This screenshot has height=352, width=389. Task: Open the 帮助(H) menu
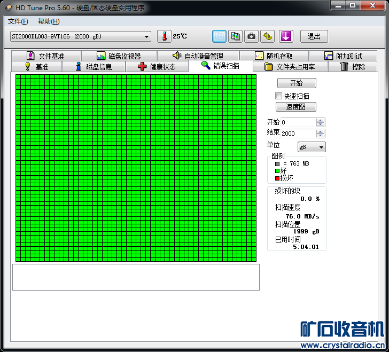click(49, 21)
